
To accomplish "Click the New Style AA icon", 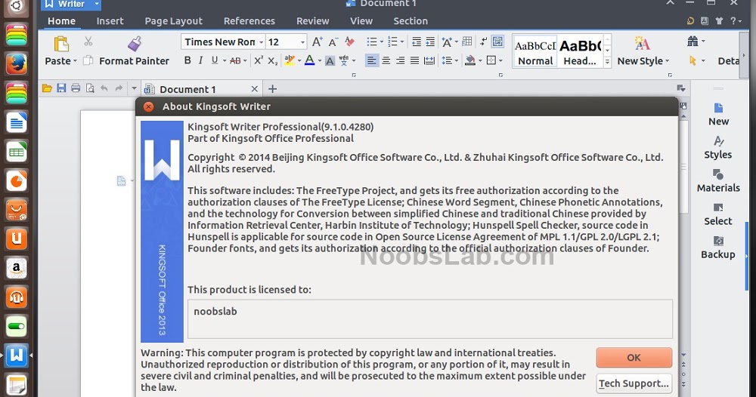I will (x=642, y=43).
